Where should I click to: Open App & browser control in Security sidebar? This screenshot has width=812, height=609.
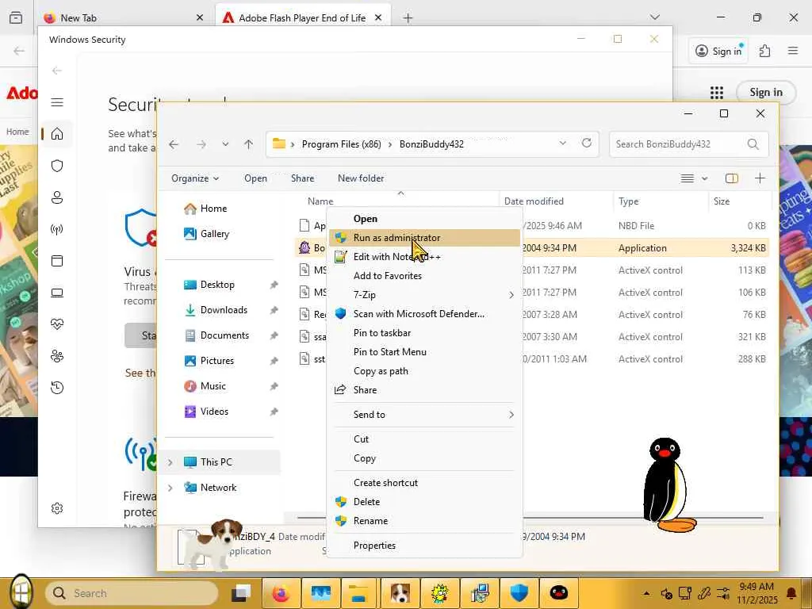coord(57,261)
